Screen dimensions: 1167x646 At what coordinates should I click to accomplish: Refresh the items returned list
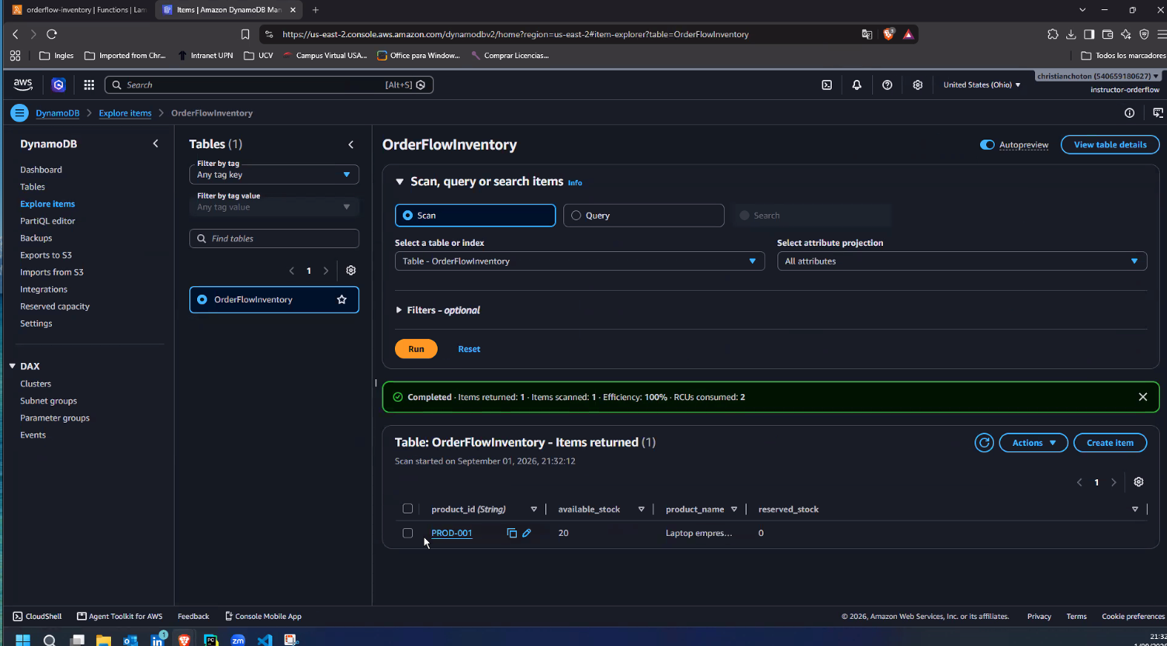[984, 443]
